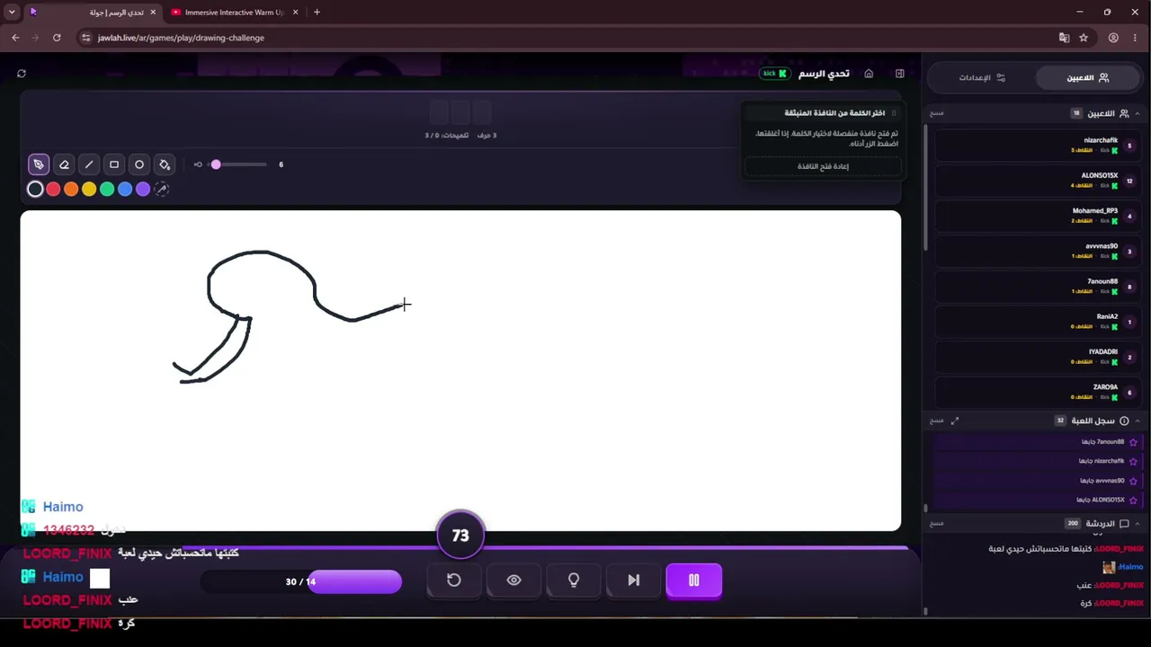Image resolution: width=1151 pixels, height=647 pixels.
Task: Bookmark this page with star icon
Action: click(x=1084, y=38)
